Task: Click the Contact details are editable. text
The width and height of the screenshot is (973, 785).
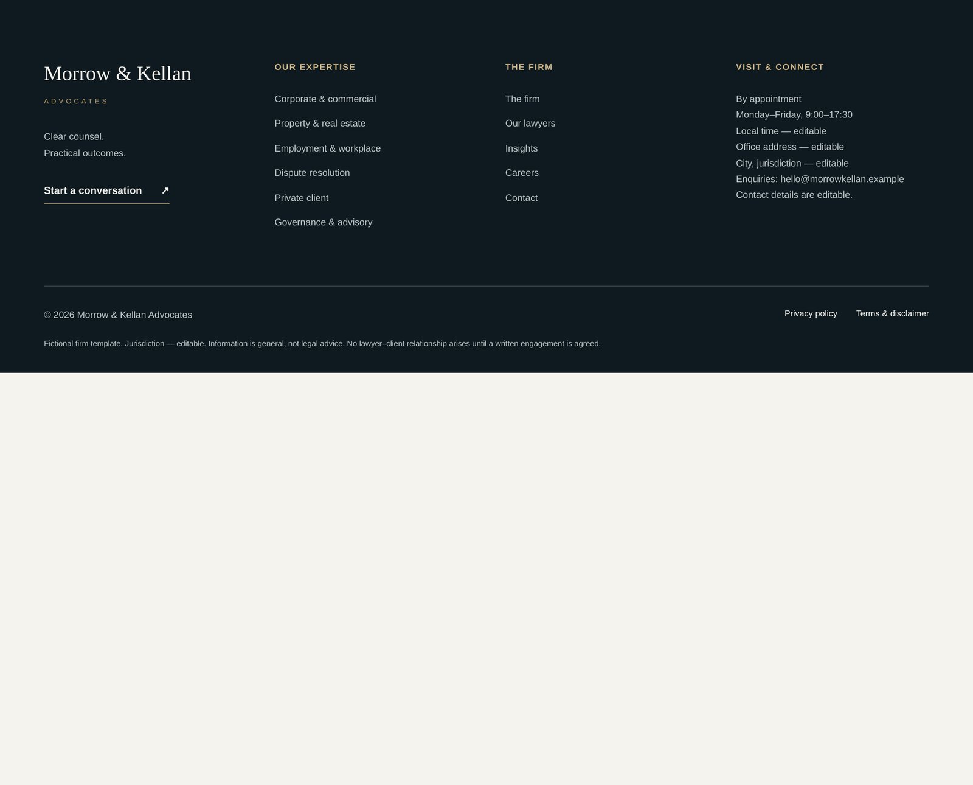Action: coord(794,195)
